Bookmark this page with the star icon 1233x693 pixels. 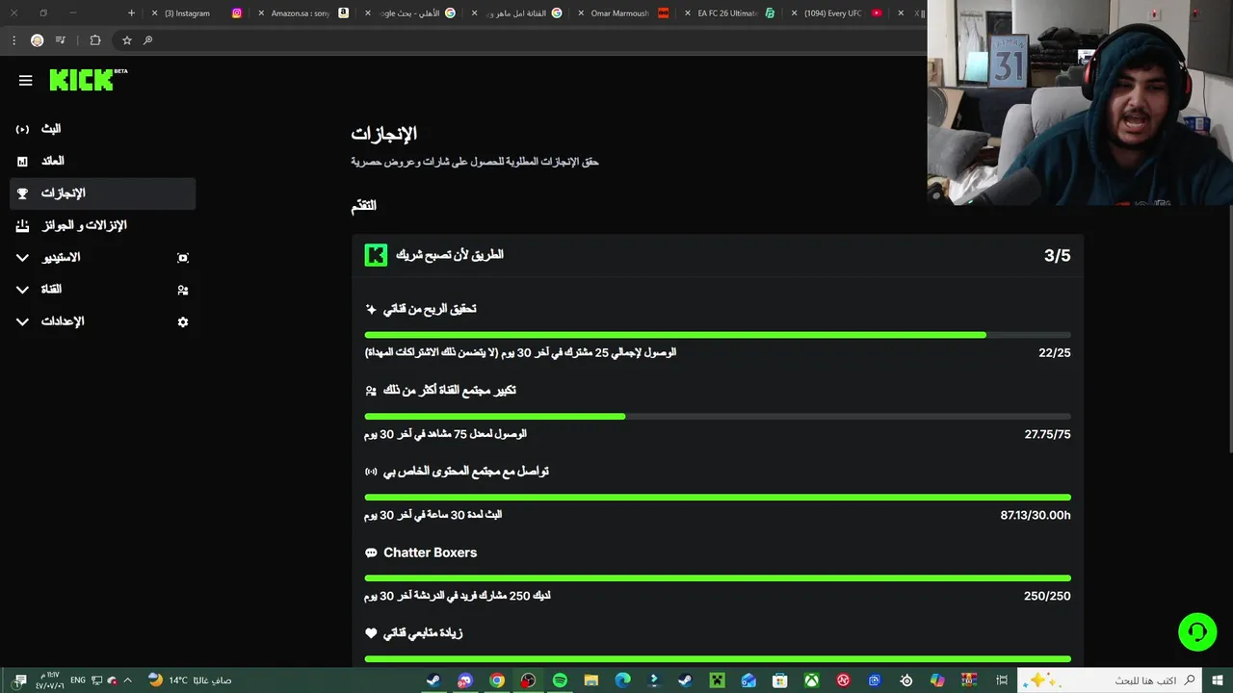click(126, 40)
